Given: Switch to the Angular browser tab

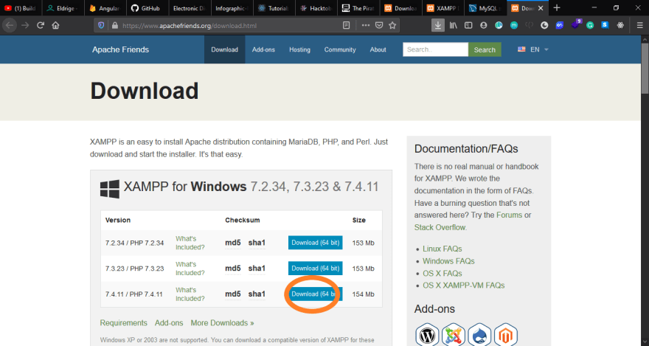Looking at the screenshot, I should [x=105, y=8].
